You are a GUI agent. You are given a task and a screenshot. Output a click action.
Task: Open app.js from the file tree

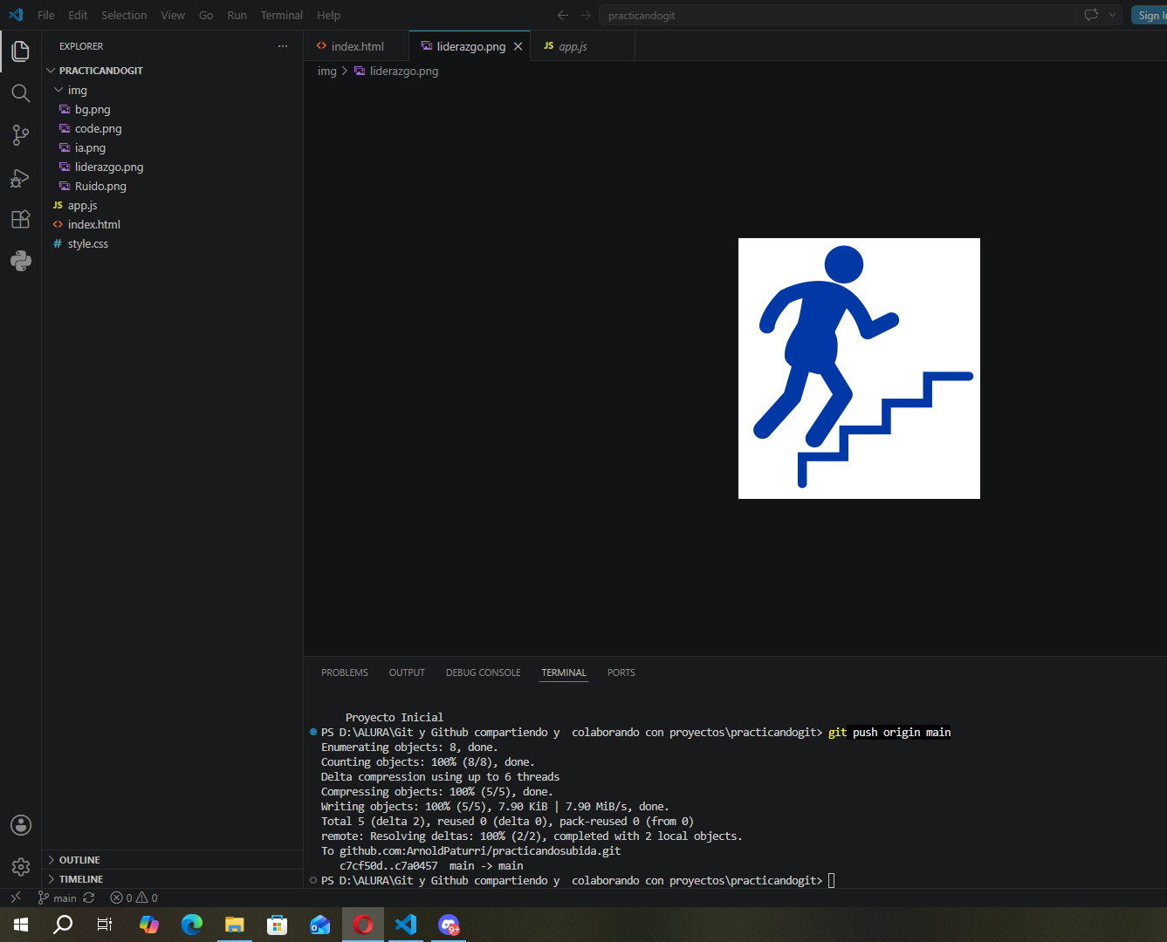coord(172,205)
